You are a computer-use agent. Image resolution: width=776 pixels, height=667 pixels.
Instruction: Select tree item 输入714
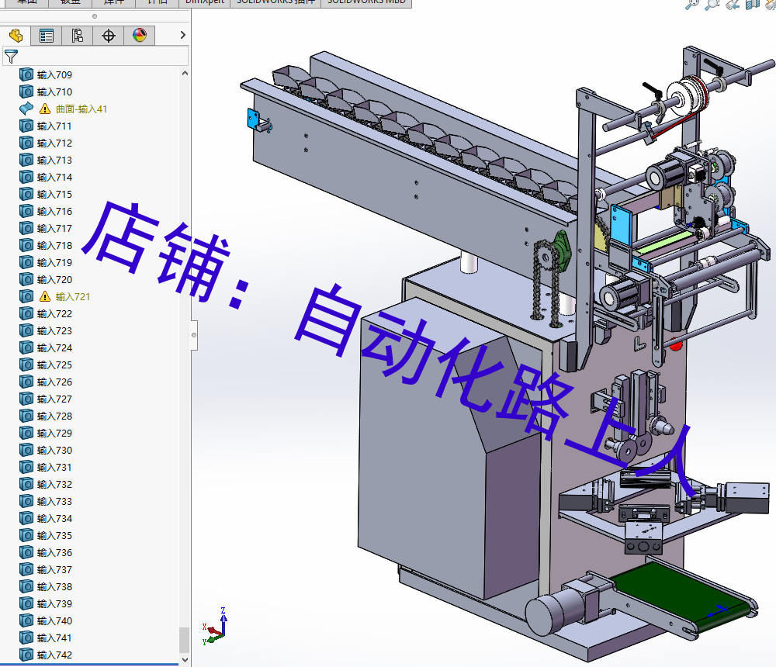tap(54, 177)
